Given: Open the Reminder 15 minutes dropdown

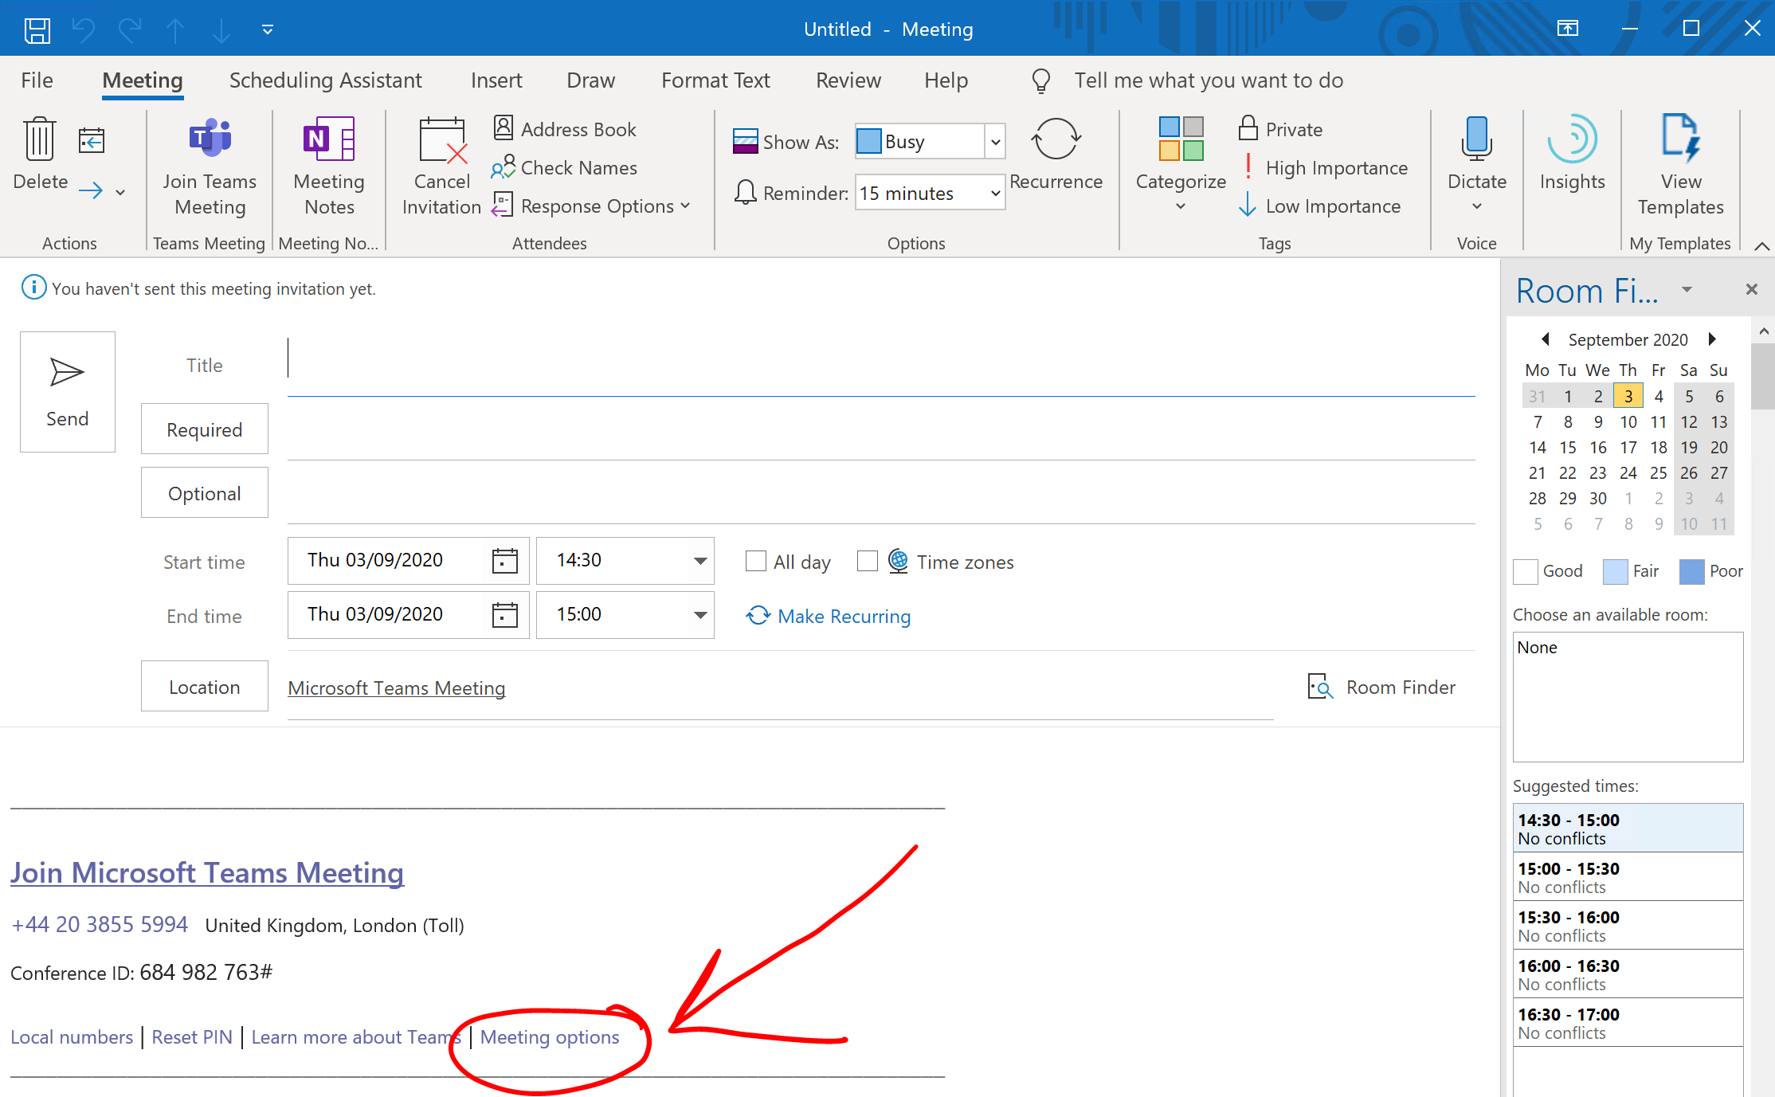Looking at the screenshot, I should pos(995,194).
